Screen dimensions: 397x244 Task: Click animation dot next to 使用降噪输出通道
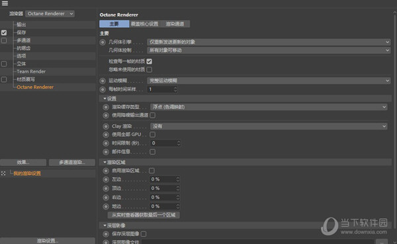[106, 116]
